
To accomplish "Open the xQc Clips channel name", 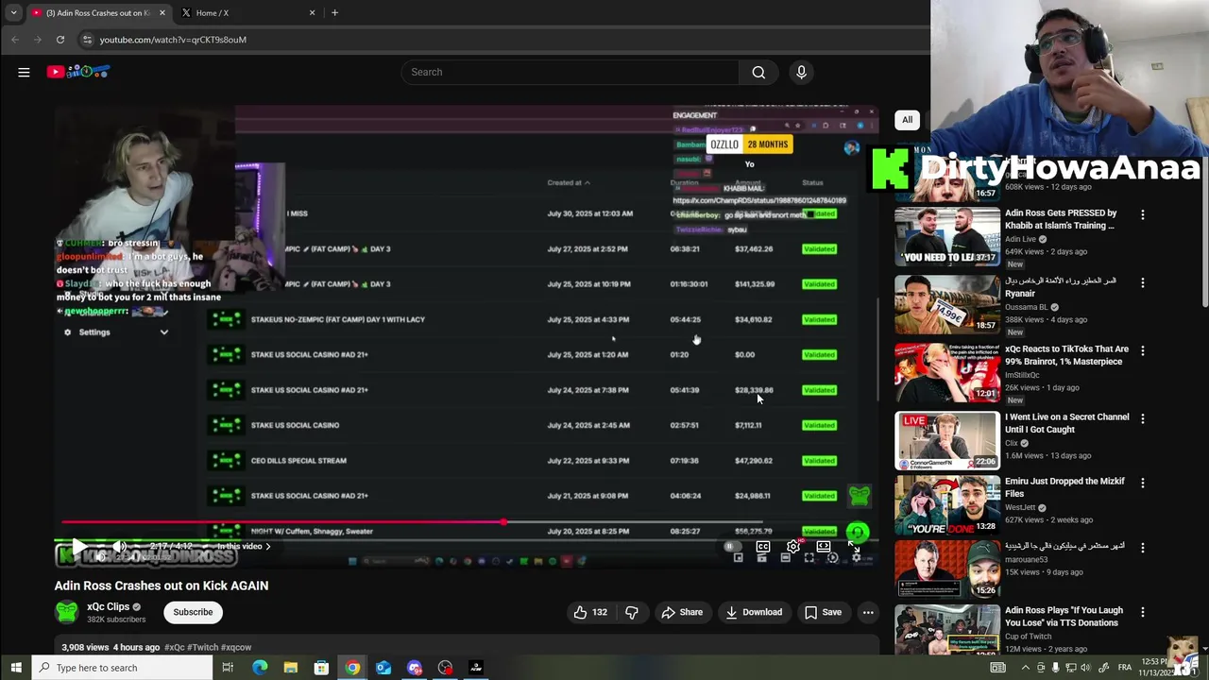I will click(x=108, y=607).
